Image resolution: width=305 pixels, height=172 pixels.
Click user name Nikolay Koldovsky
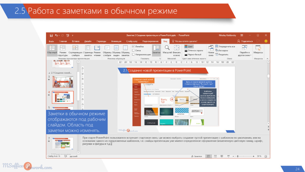click(x=227, y=35)
